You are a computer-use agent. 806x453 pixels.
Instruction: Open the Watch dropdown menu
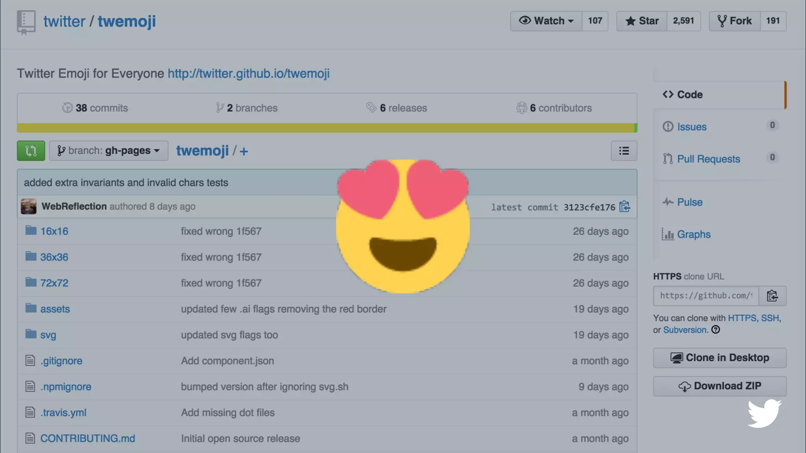click(x=546, y=21)
